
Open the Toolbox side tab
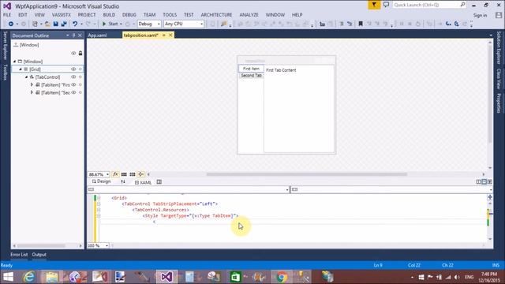point(6,72)
